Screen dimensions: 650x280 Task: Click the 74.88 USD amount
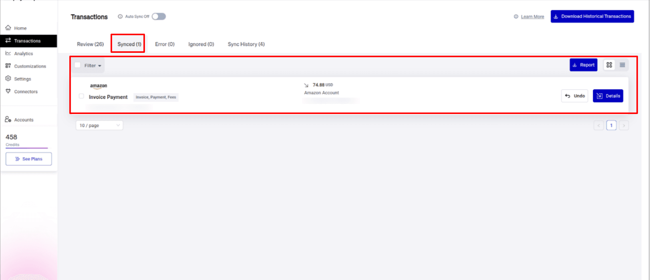(x=322, y=85)
